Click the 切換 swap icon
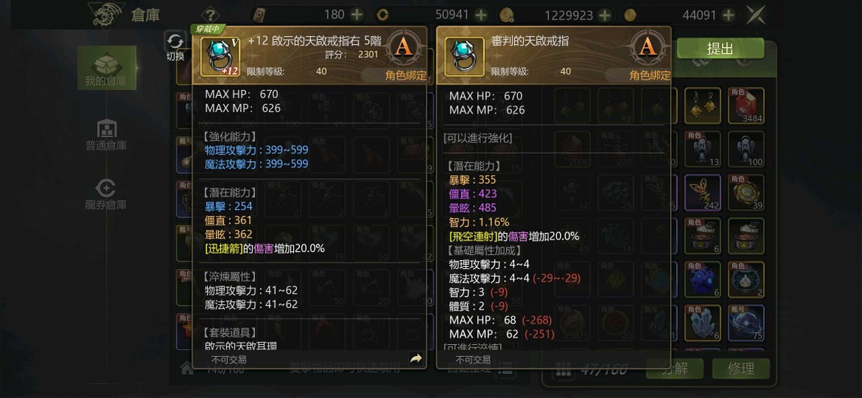This screenshot has height=398, width=862. pyautogui.click(x=175, y=41)
